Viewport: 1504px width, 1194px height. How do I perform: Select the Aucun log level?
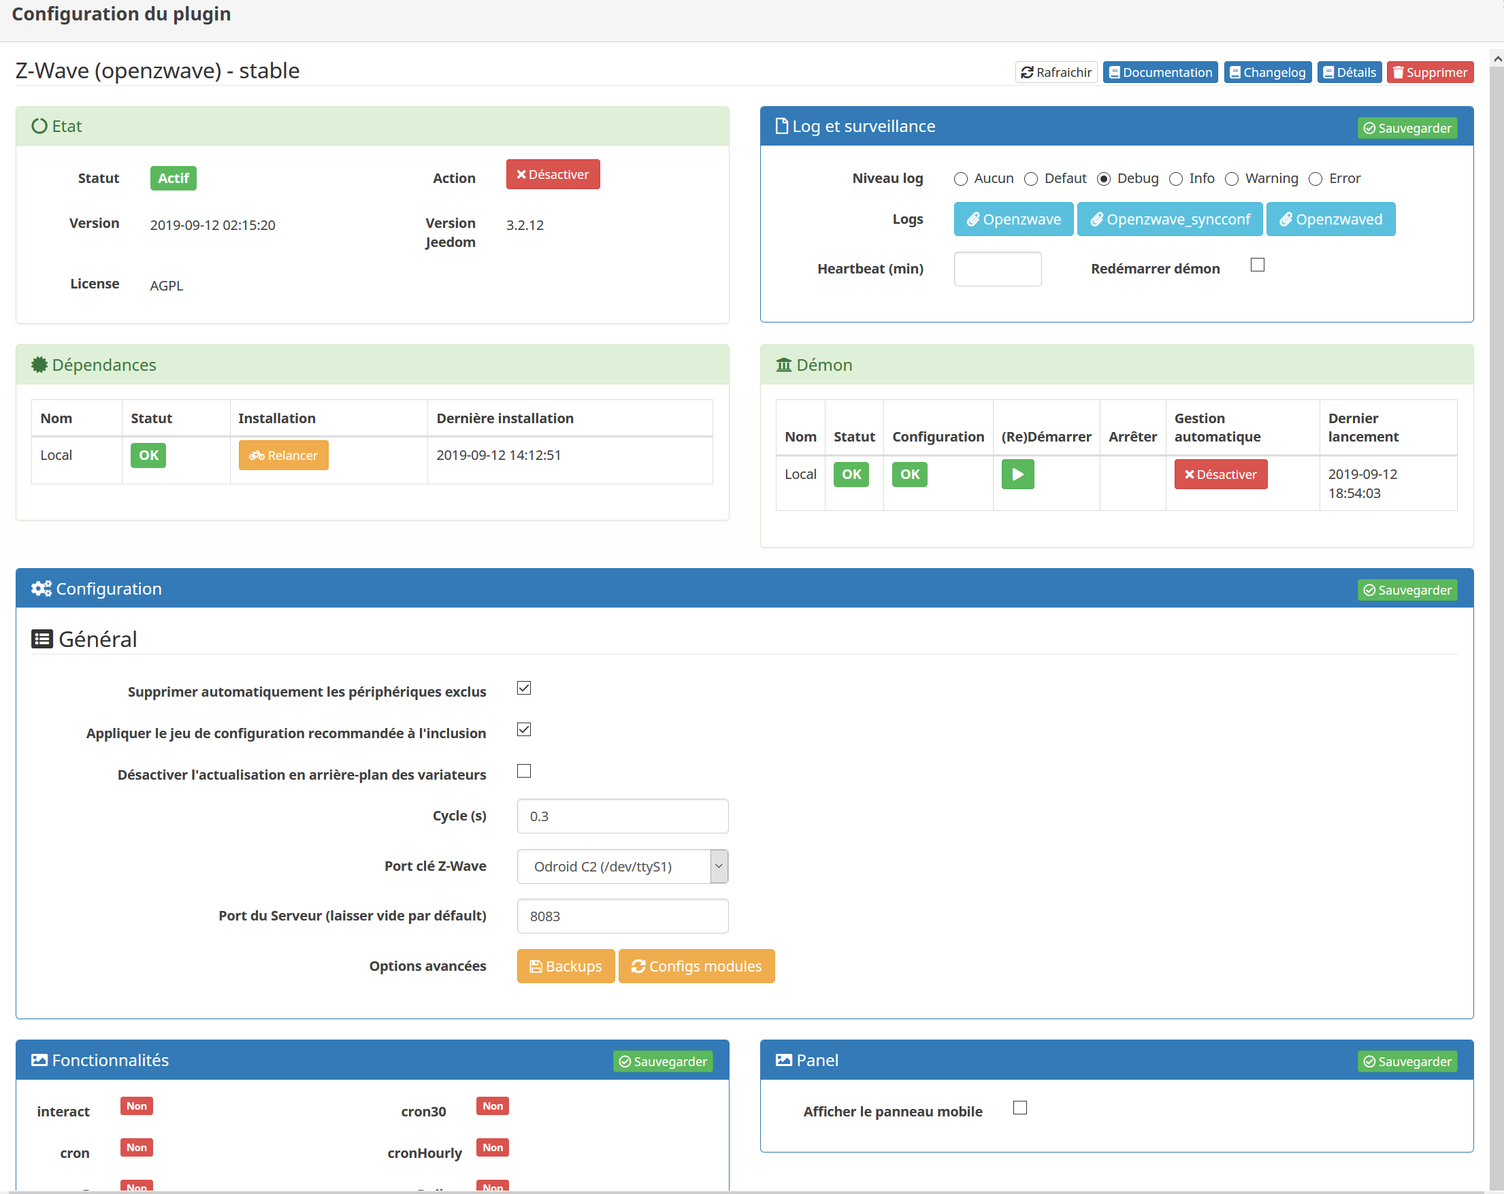[960, 179]
